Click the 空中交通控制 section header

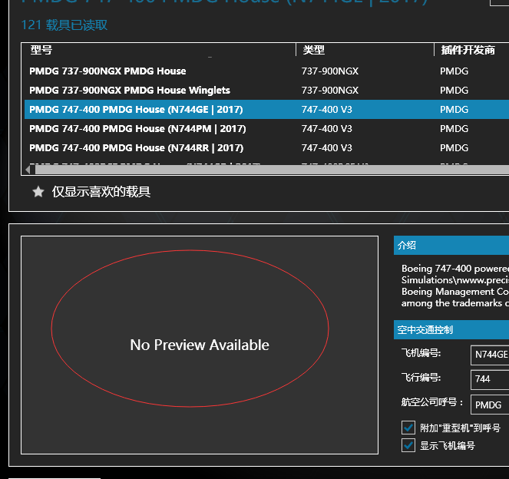(451, 330)
